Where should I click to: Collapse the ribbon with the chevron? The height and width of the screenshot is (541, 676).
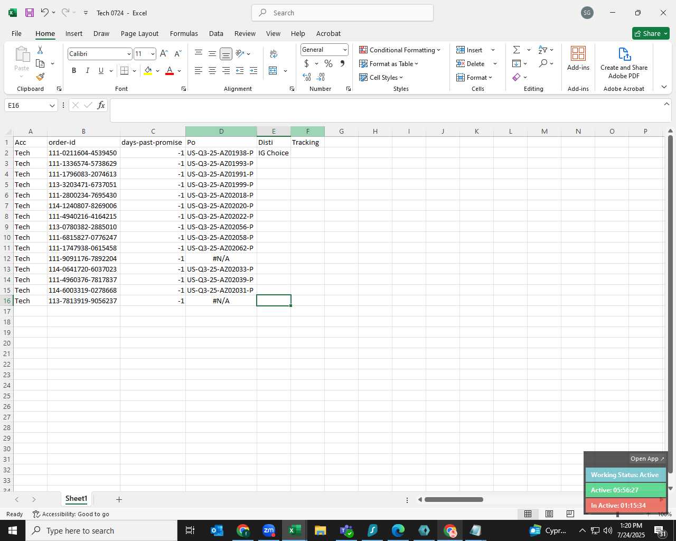click(664, 87)
